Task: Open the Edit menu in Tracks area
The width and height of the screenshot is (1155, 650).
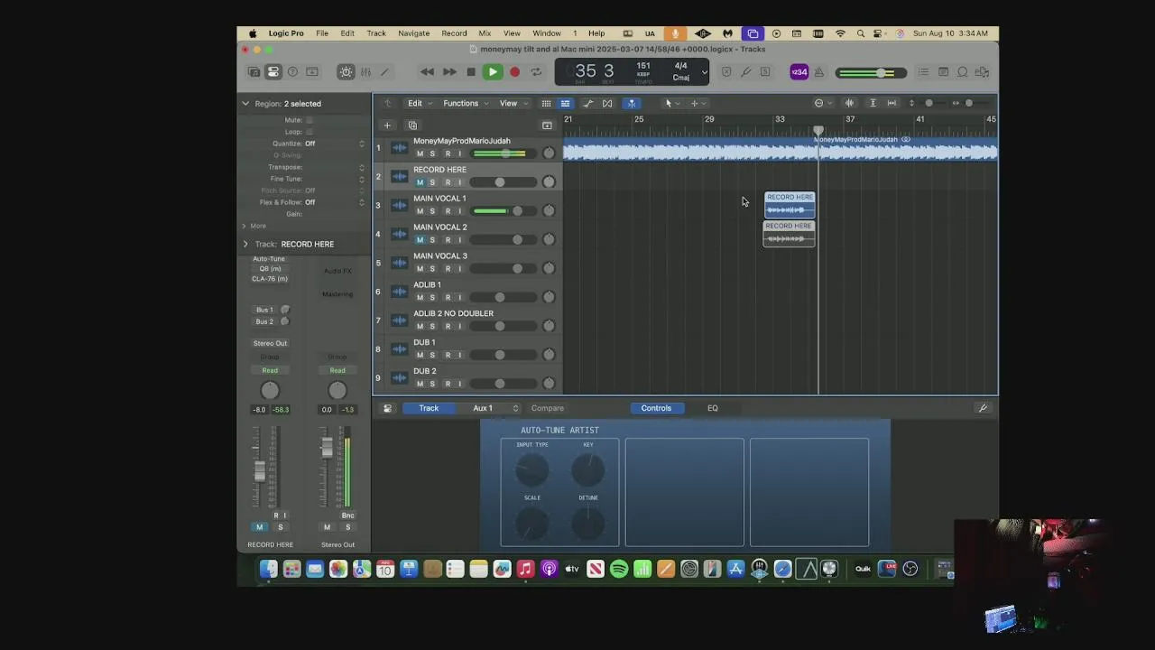Action: coord(418,103)
